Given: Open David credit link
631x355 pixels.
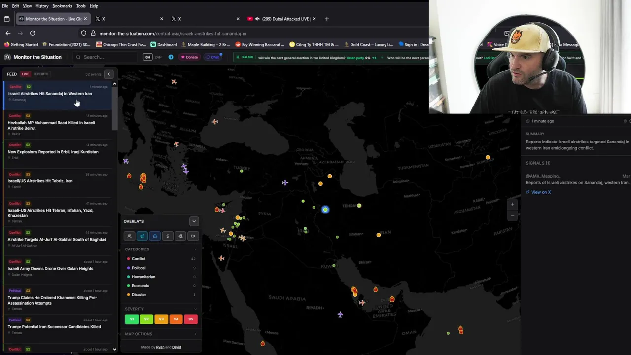Looking at the screenshot, I should 176,347.
